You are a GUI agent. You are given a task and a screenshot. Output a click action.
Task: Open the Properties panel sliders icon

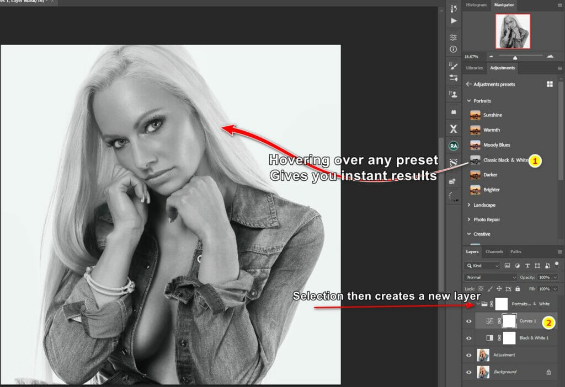click(454, 37)
